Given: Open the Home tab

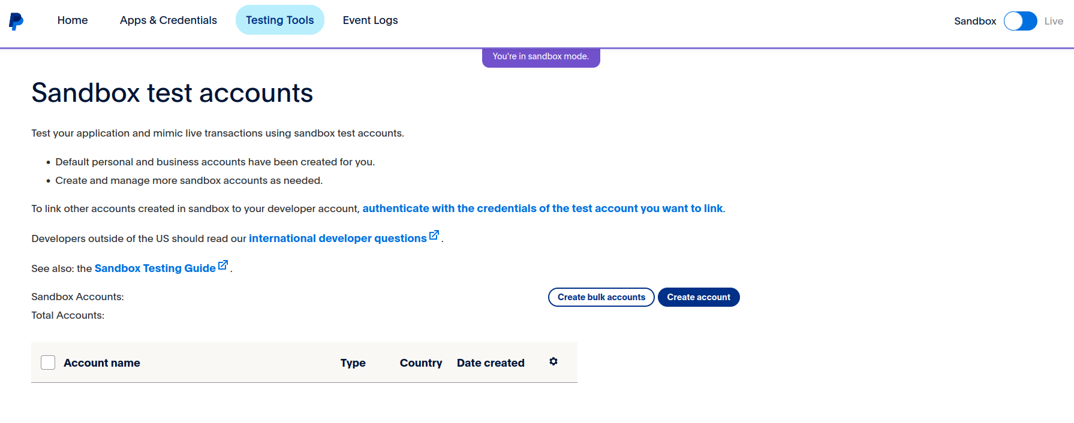Looking at the screenshot, I should tap(73, 20).
